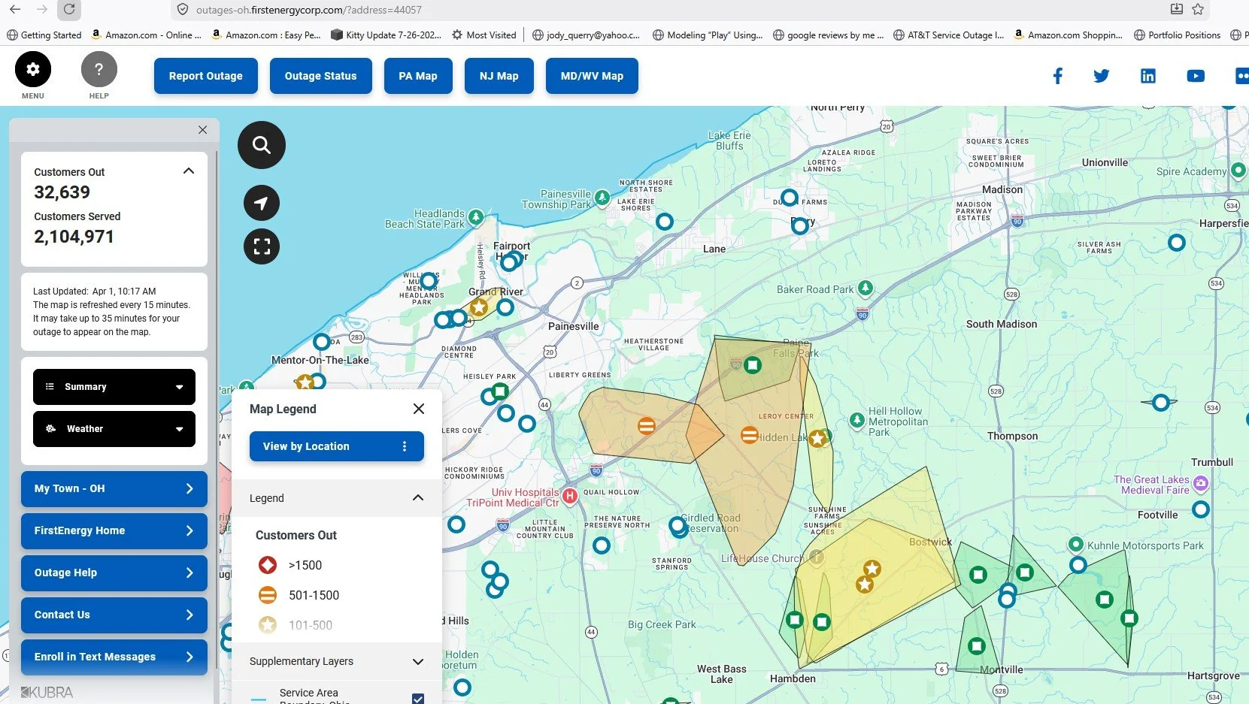This screenshot has height=704, width=1249.
Task: Close the Map Legend panel
Action: point(419,409)
